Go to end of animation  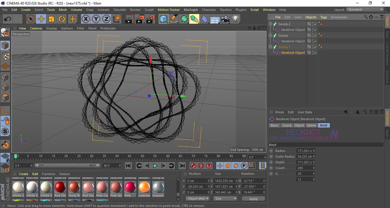pos(182,166)
